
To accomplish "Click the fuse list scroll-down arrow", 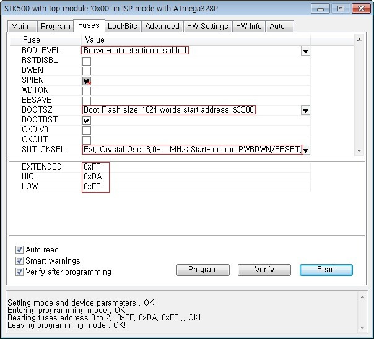I will tap(360, 150).
